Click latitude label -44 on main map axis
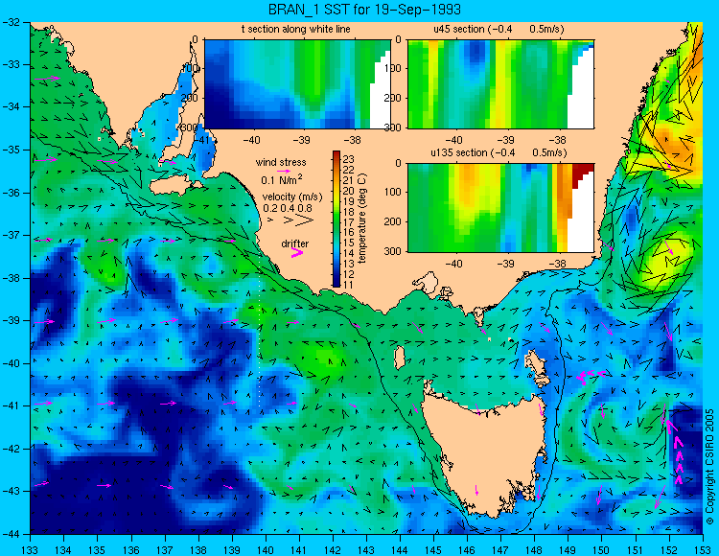Screen dimensions: 719x556 click(x=11, y=534)
